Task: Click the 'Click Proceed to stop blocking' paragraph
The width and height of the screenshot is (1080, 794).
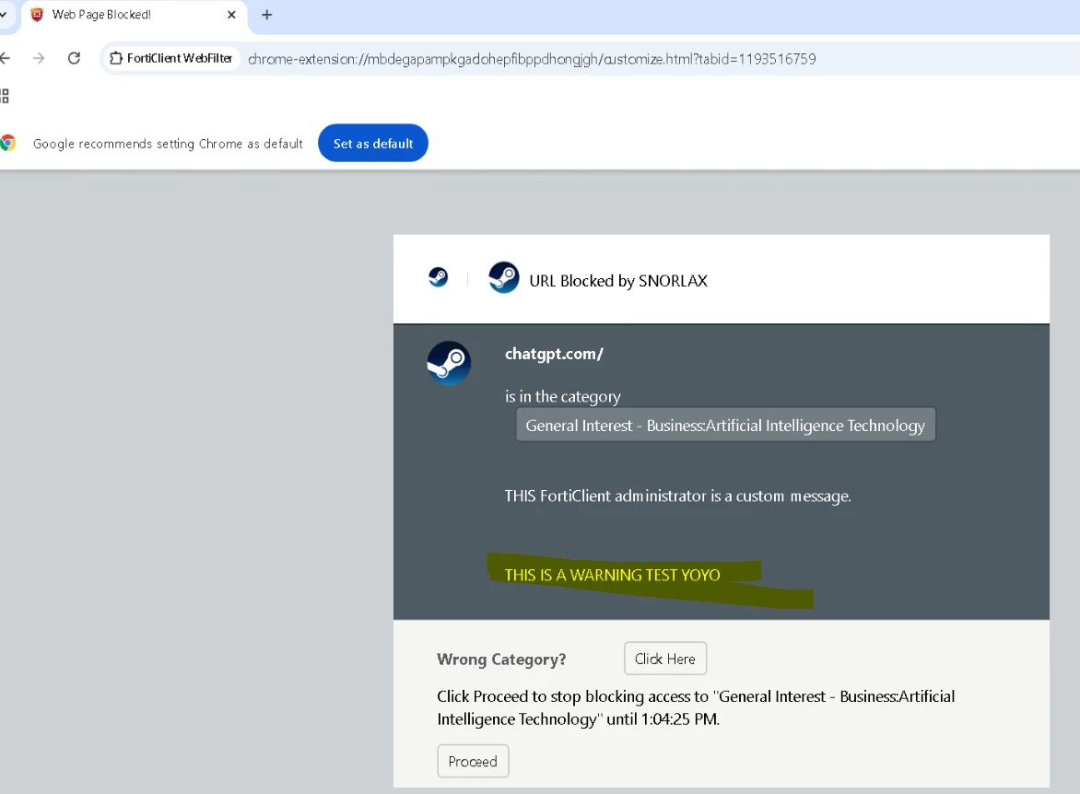Action: pos(696,707)
